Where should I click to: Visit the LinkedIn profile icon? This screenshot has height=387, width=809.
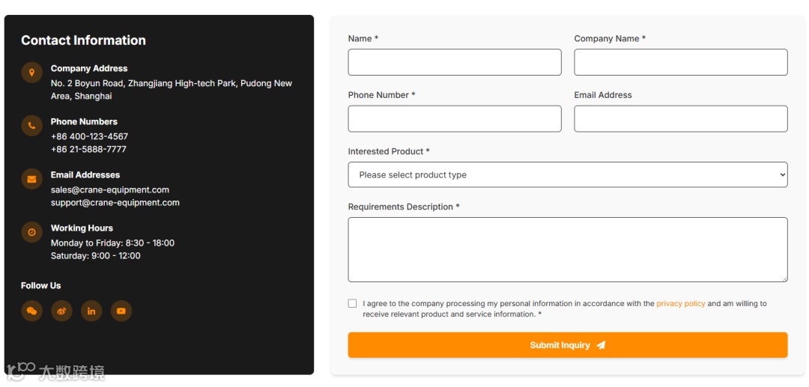click(91, 311)
